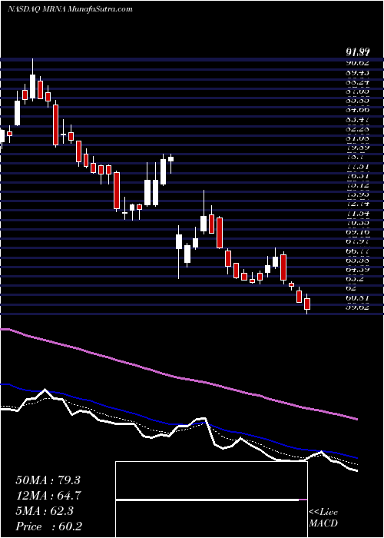Image resolution: width=384 pixels, height=538 pixels.
Task: Click the 69.16 price axis label
Action: pyautogui.click(x=358, y=231)
